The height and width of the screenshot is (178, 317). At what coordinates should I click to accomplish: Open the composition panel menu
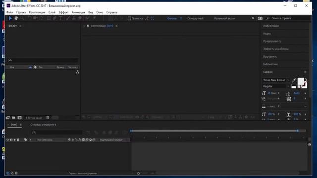coord(117,26)
